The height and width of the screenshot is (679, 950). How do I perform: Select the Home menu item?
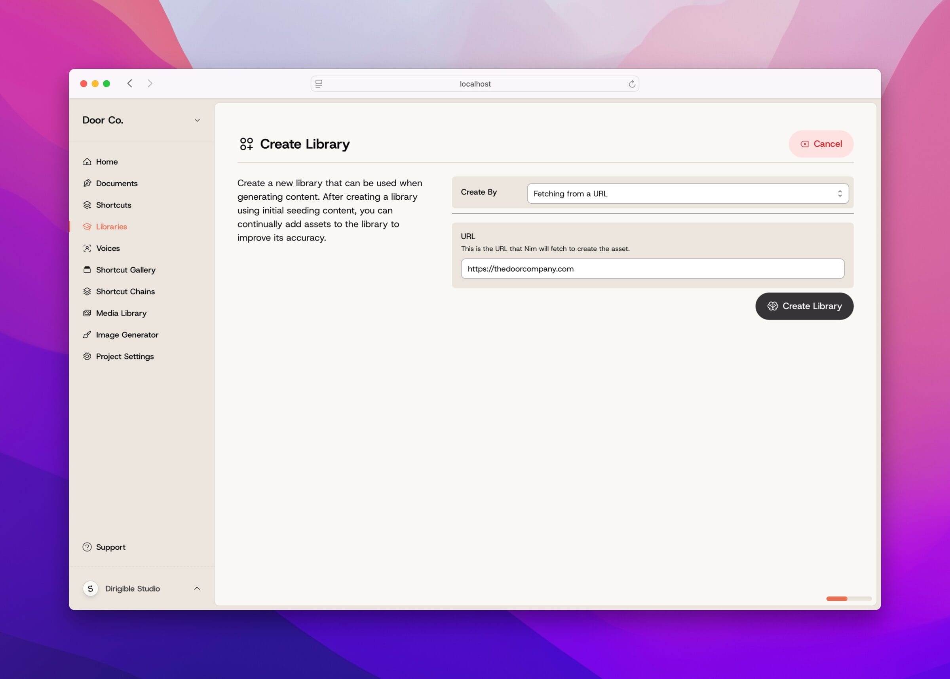(106, 161)
